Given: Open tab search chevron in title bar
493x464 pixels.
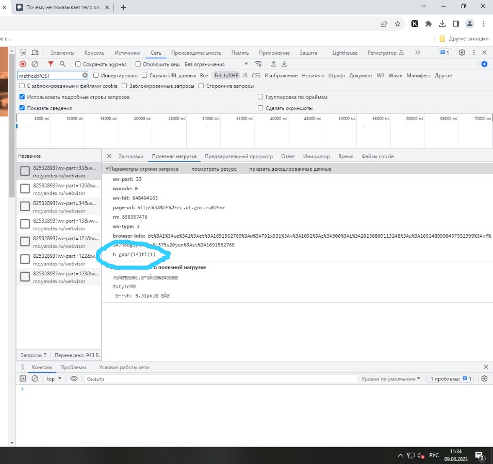Looking at the screenshot, I should pos(424,6).
